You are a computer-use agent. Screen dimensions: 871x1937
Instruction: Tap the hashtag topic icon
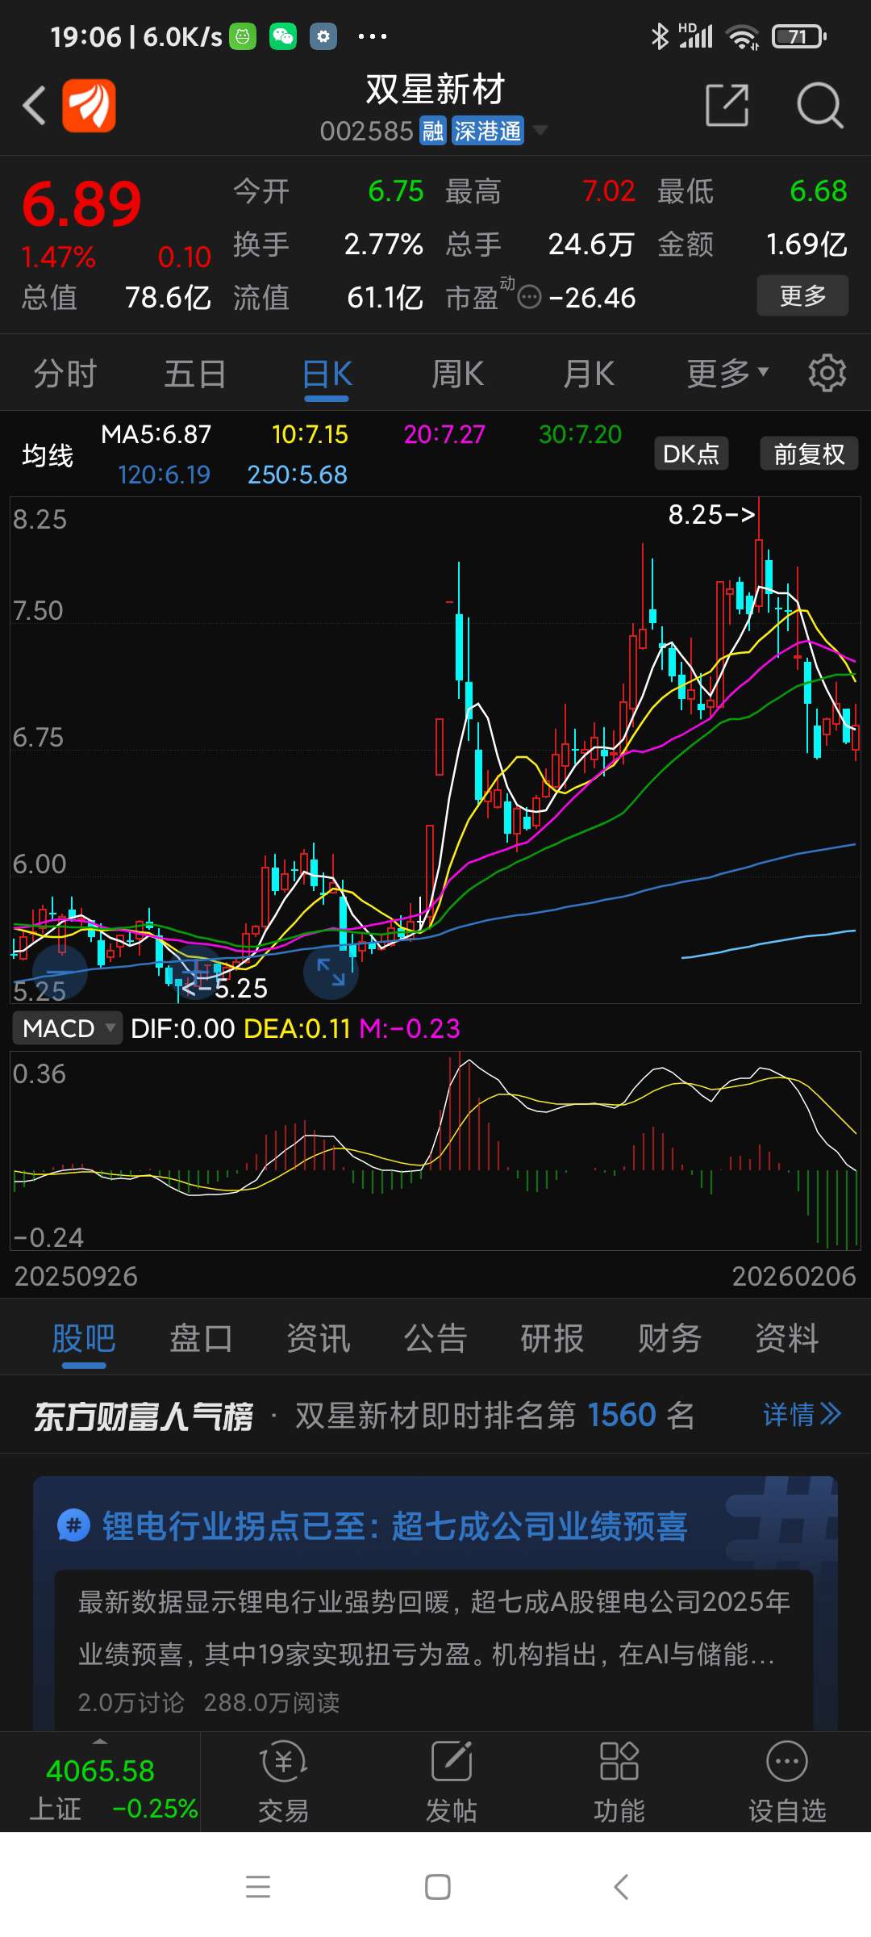[73, 1526]
